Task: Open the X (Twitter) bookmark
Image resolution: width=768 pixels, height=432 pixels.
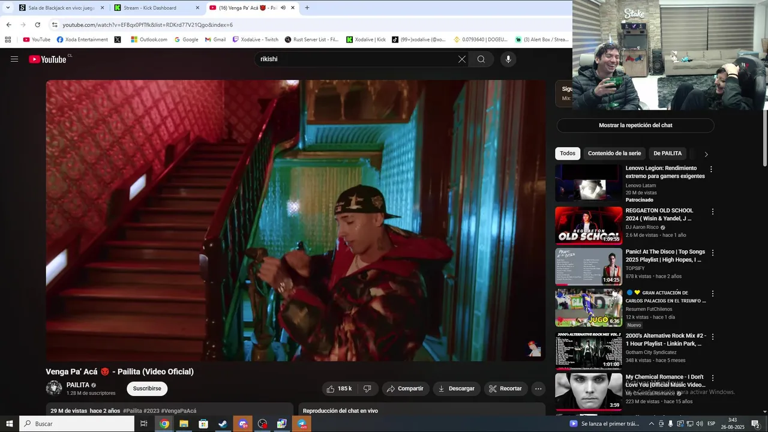Action: [118, 40]
